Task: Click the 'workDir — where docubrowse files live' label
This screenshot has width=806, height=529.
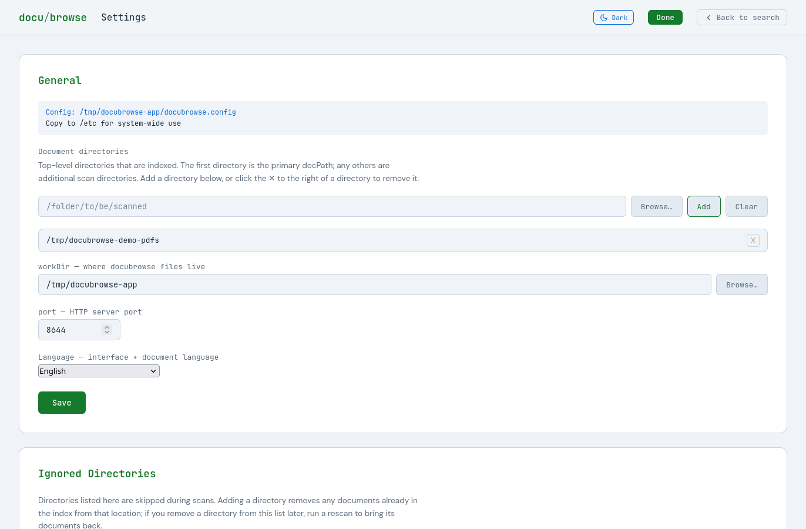Action: (x=122, y=267)
